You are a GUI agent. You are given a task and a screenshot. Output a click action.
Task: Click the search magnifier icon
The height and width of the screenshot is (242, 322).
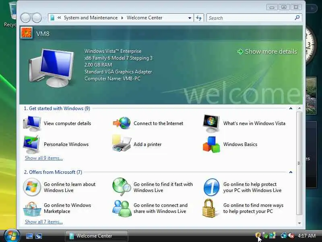[297, 18]
